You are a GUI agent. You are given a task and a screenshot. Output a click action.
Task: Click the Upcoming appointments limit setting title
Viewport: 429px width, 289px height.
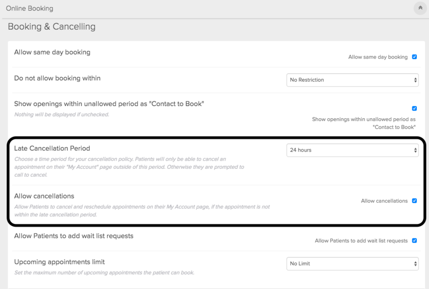[60, 262]
